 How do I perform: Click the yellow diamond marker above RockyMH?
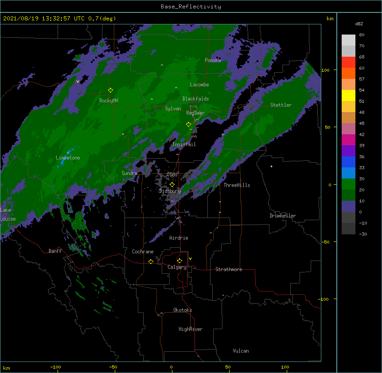(x=111, y=90)
